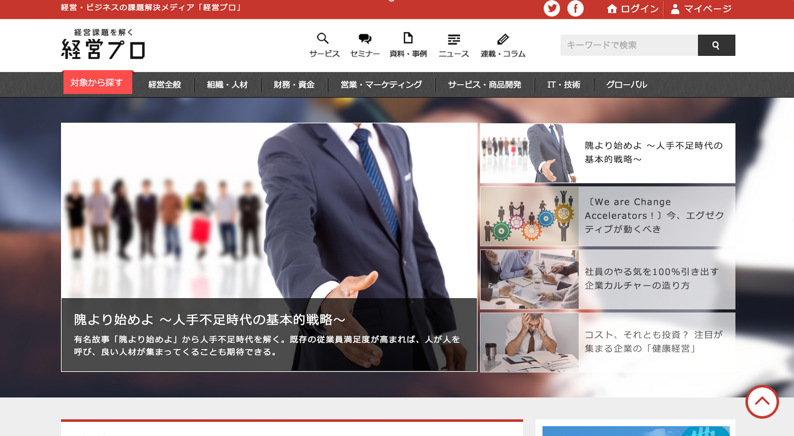794x436 pixels.
Task: Click the ログイン link
Action: tap(640, 9)
